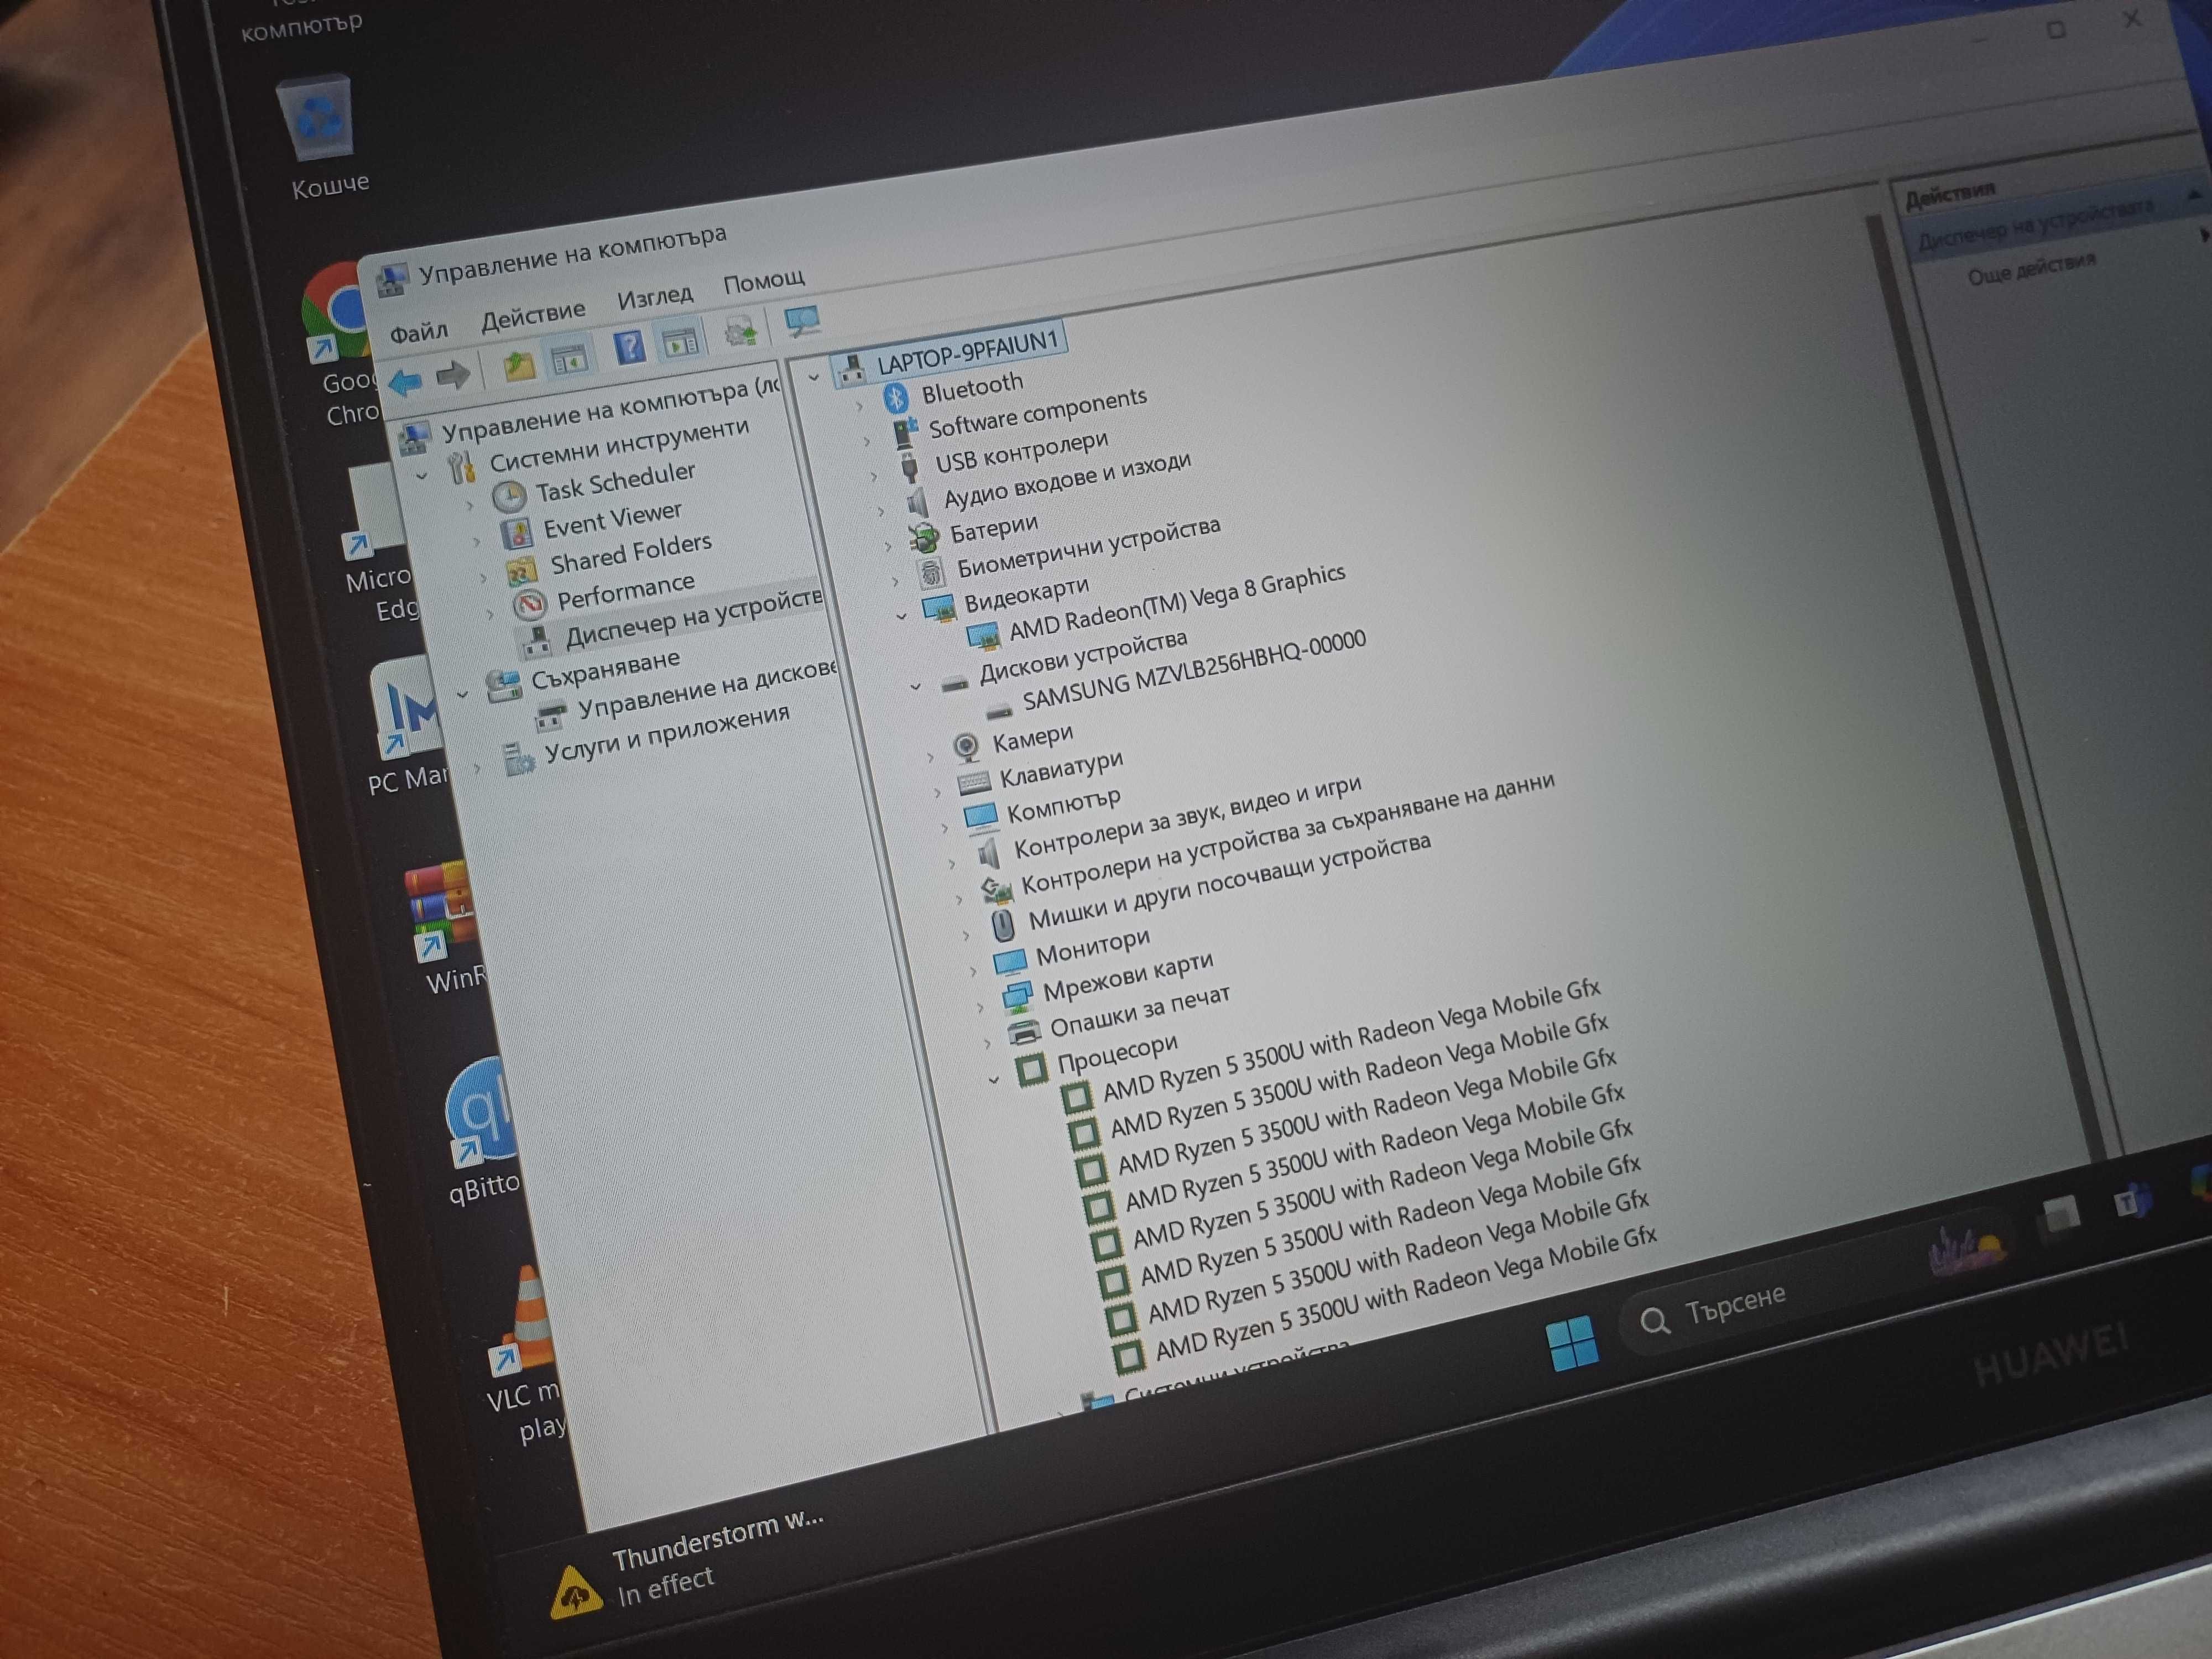Click the Биометрични устройства fingerprint icon
Image resolution: width=2212 pixels, height=1659 pixels.
[931, 573]
